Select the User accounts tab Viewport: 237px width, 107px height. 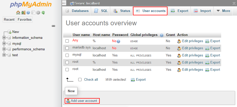point(150,11)
